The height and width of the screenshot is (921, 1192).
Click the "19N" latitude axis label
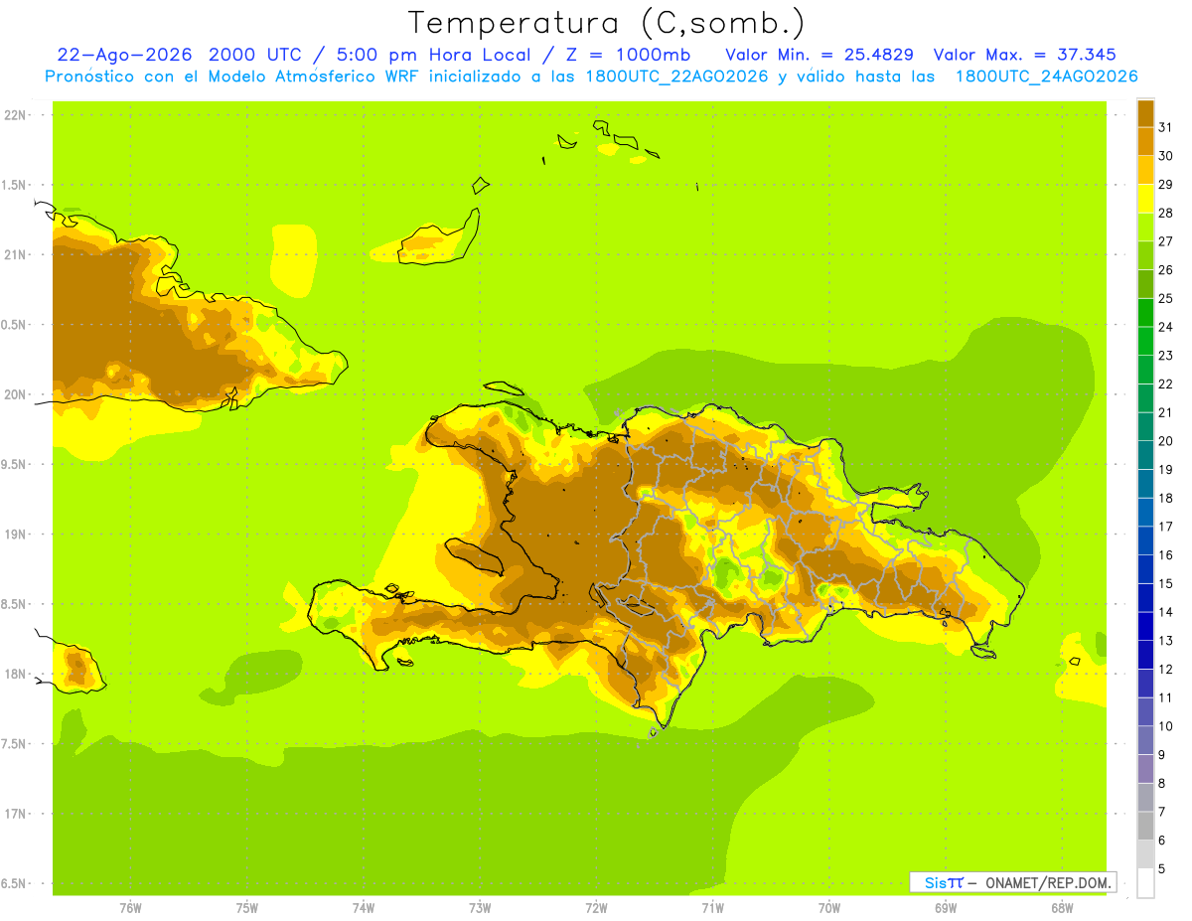pos(16,535)
